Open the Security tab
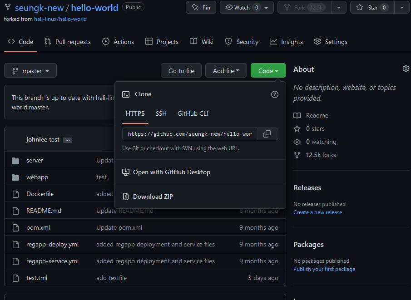 point(242,42)
